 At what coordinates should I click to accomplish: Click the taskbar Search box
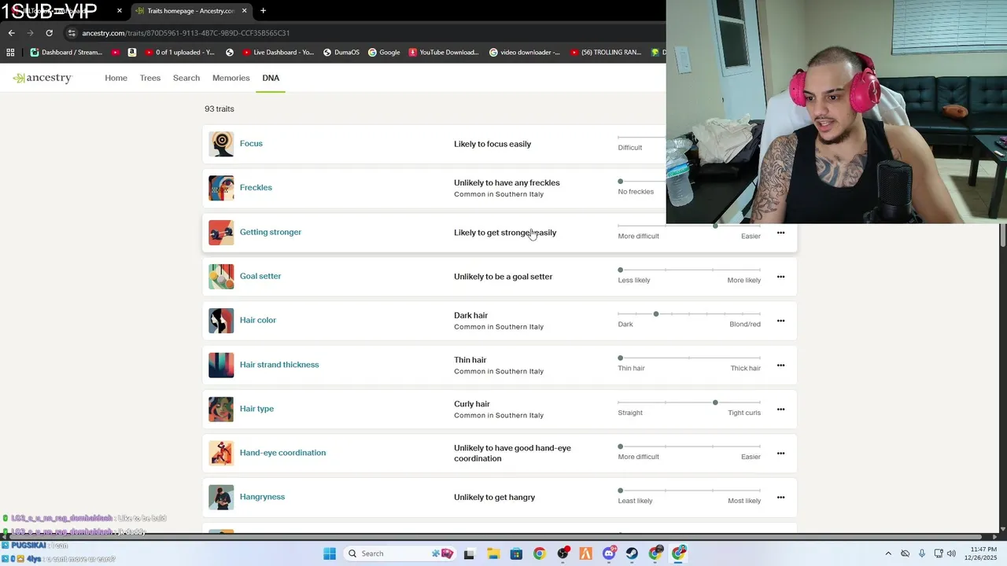[x=401, y=553]
